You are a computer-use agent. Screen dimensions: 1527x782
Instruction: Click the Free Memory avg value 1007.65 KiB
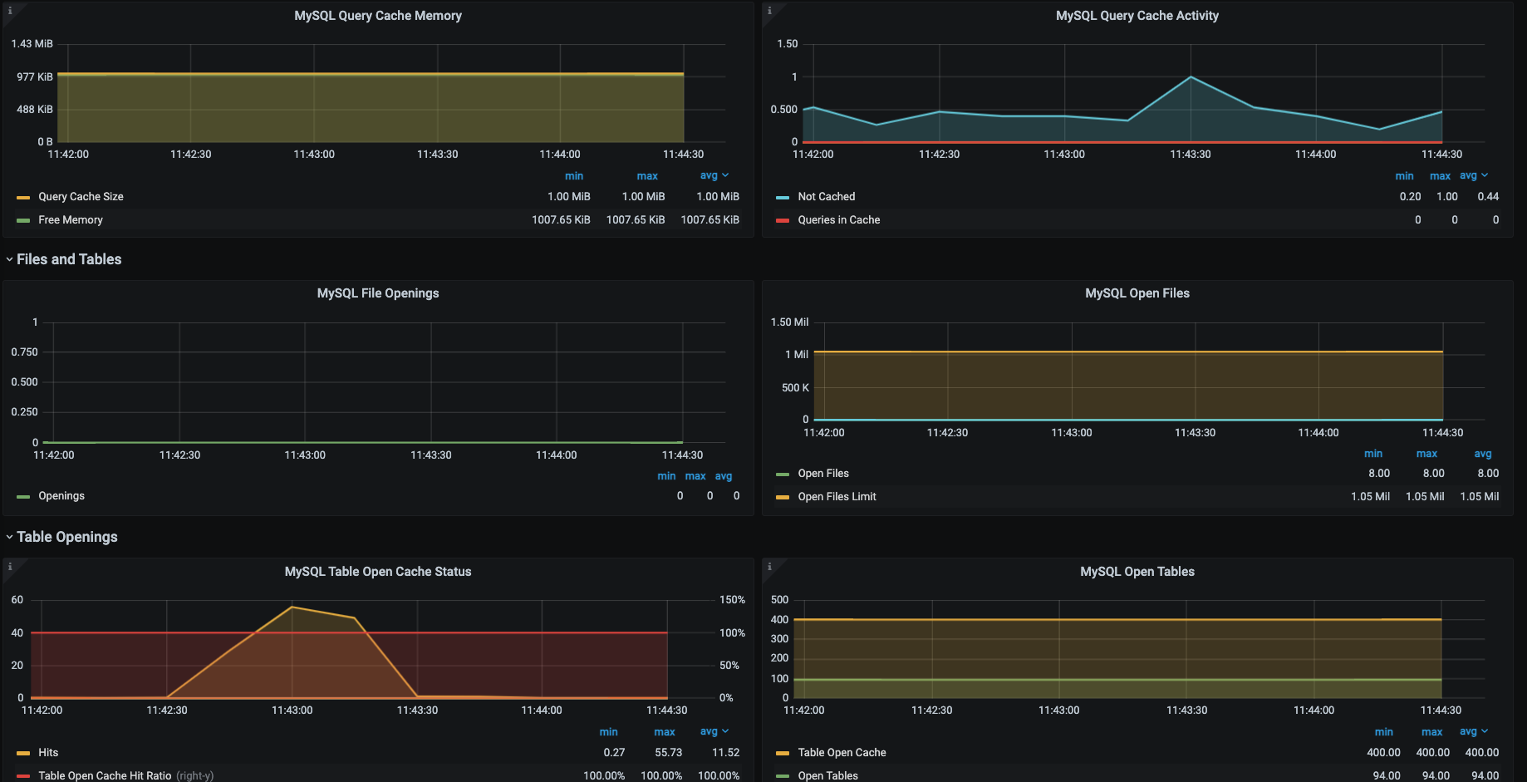click(709, 220)
